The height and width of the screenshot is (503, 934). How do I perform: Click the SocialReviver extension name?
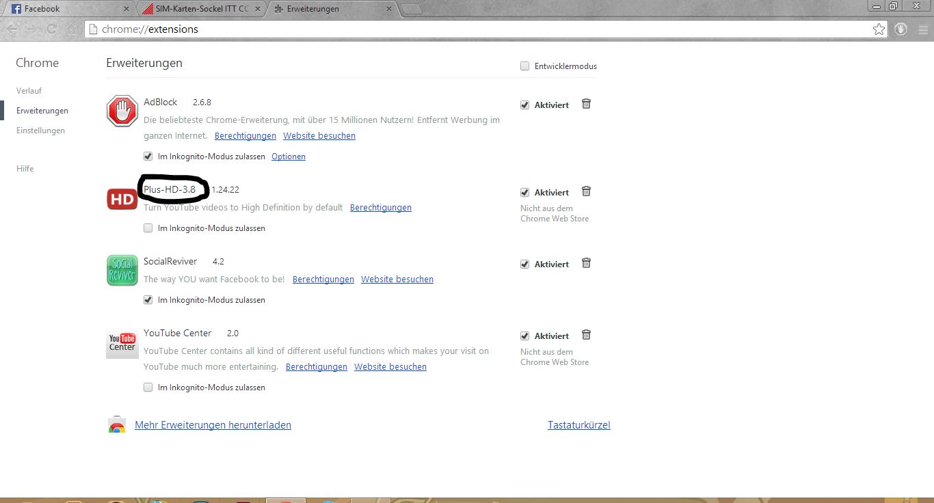[170, 261]
